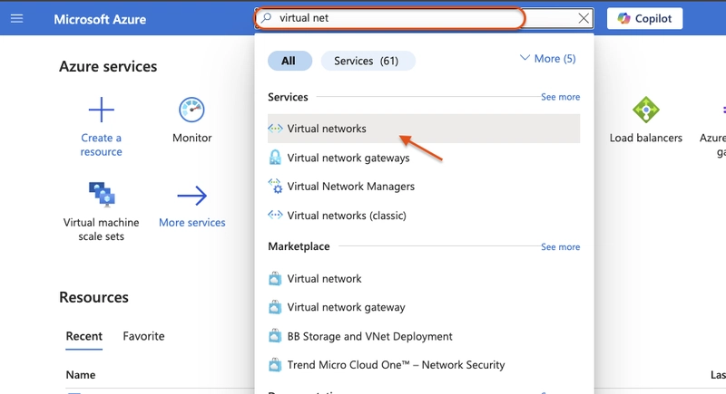Select the Services (61) filter pill
The width and height of the screenshot is (726, 394).
pyautogui.click(x=368, y=61)
